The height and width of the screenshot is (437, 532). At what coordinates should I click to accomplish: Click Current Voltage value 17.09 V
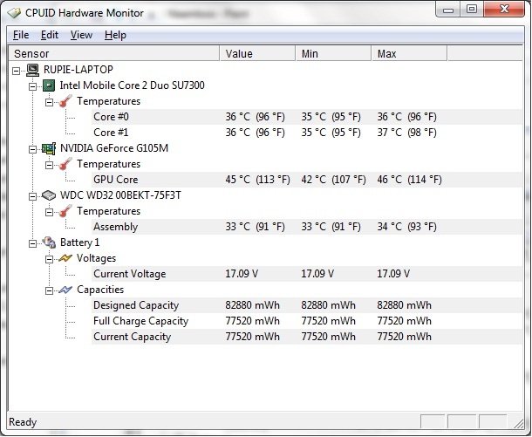point(242,274)
